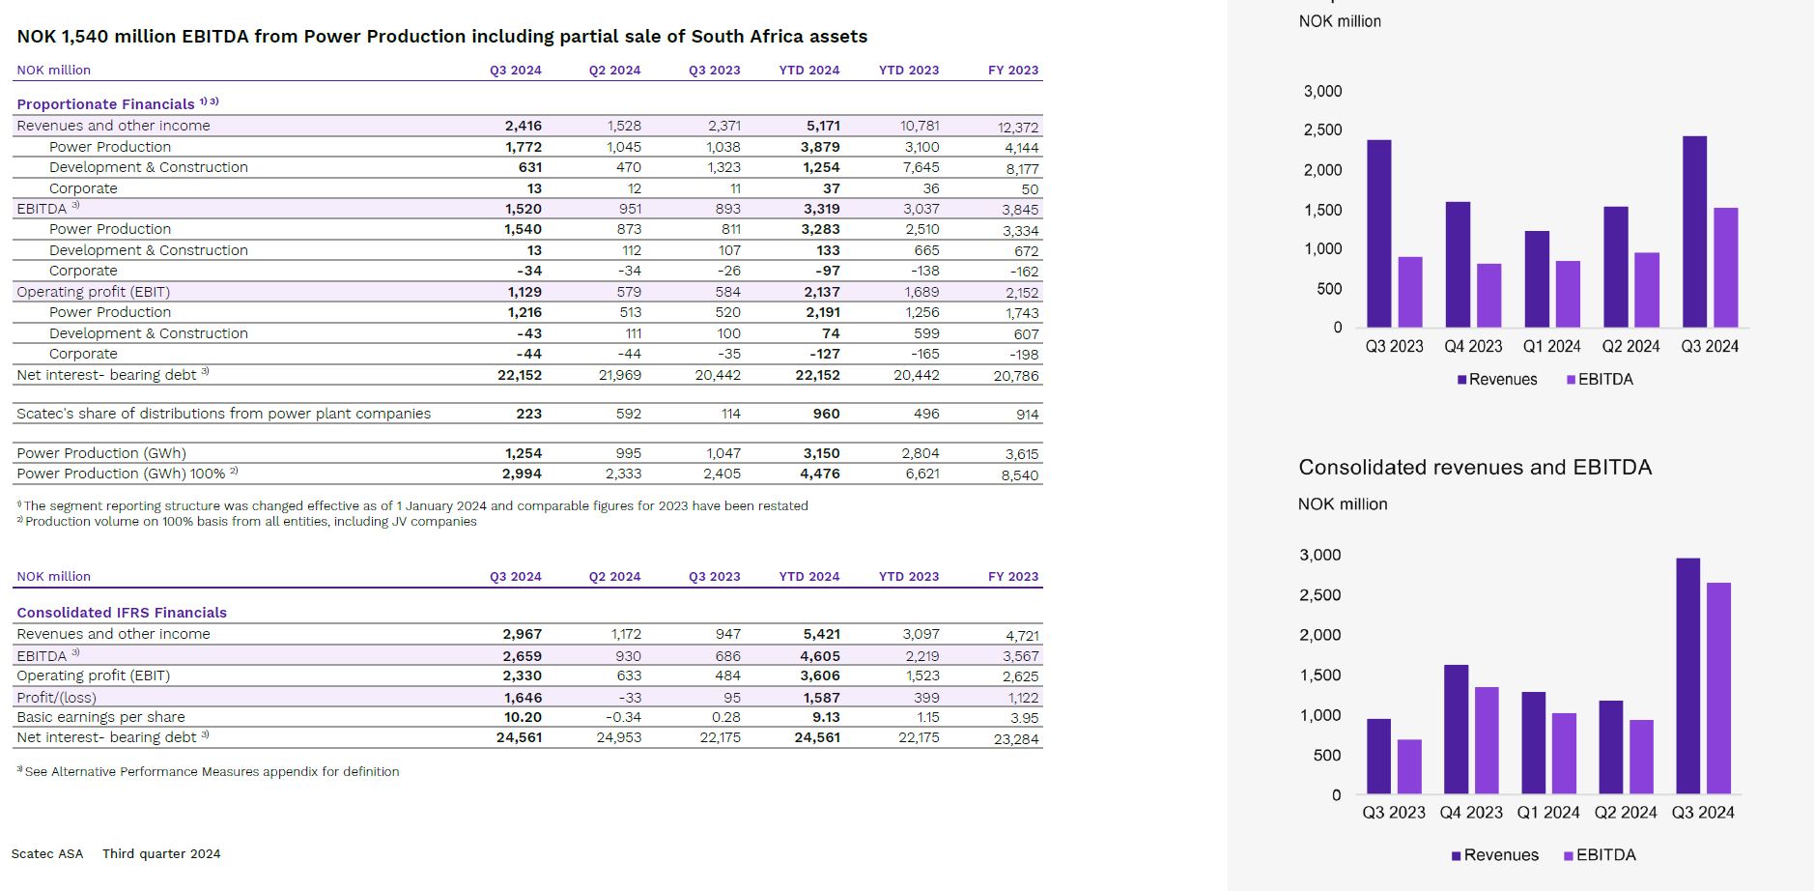Click the EBITDA legend swatch under the Consolidated chart
The height and width of the screenshot is (891, 1814).
click(1569, 855)
